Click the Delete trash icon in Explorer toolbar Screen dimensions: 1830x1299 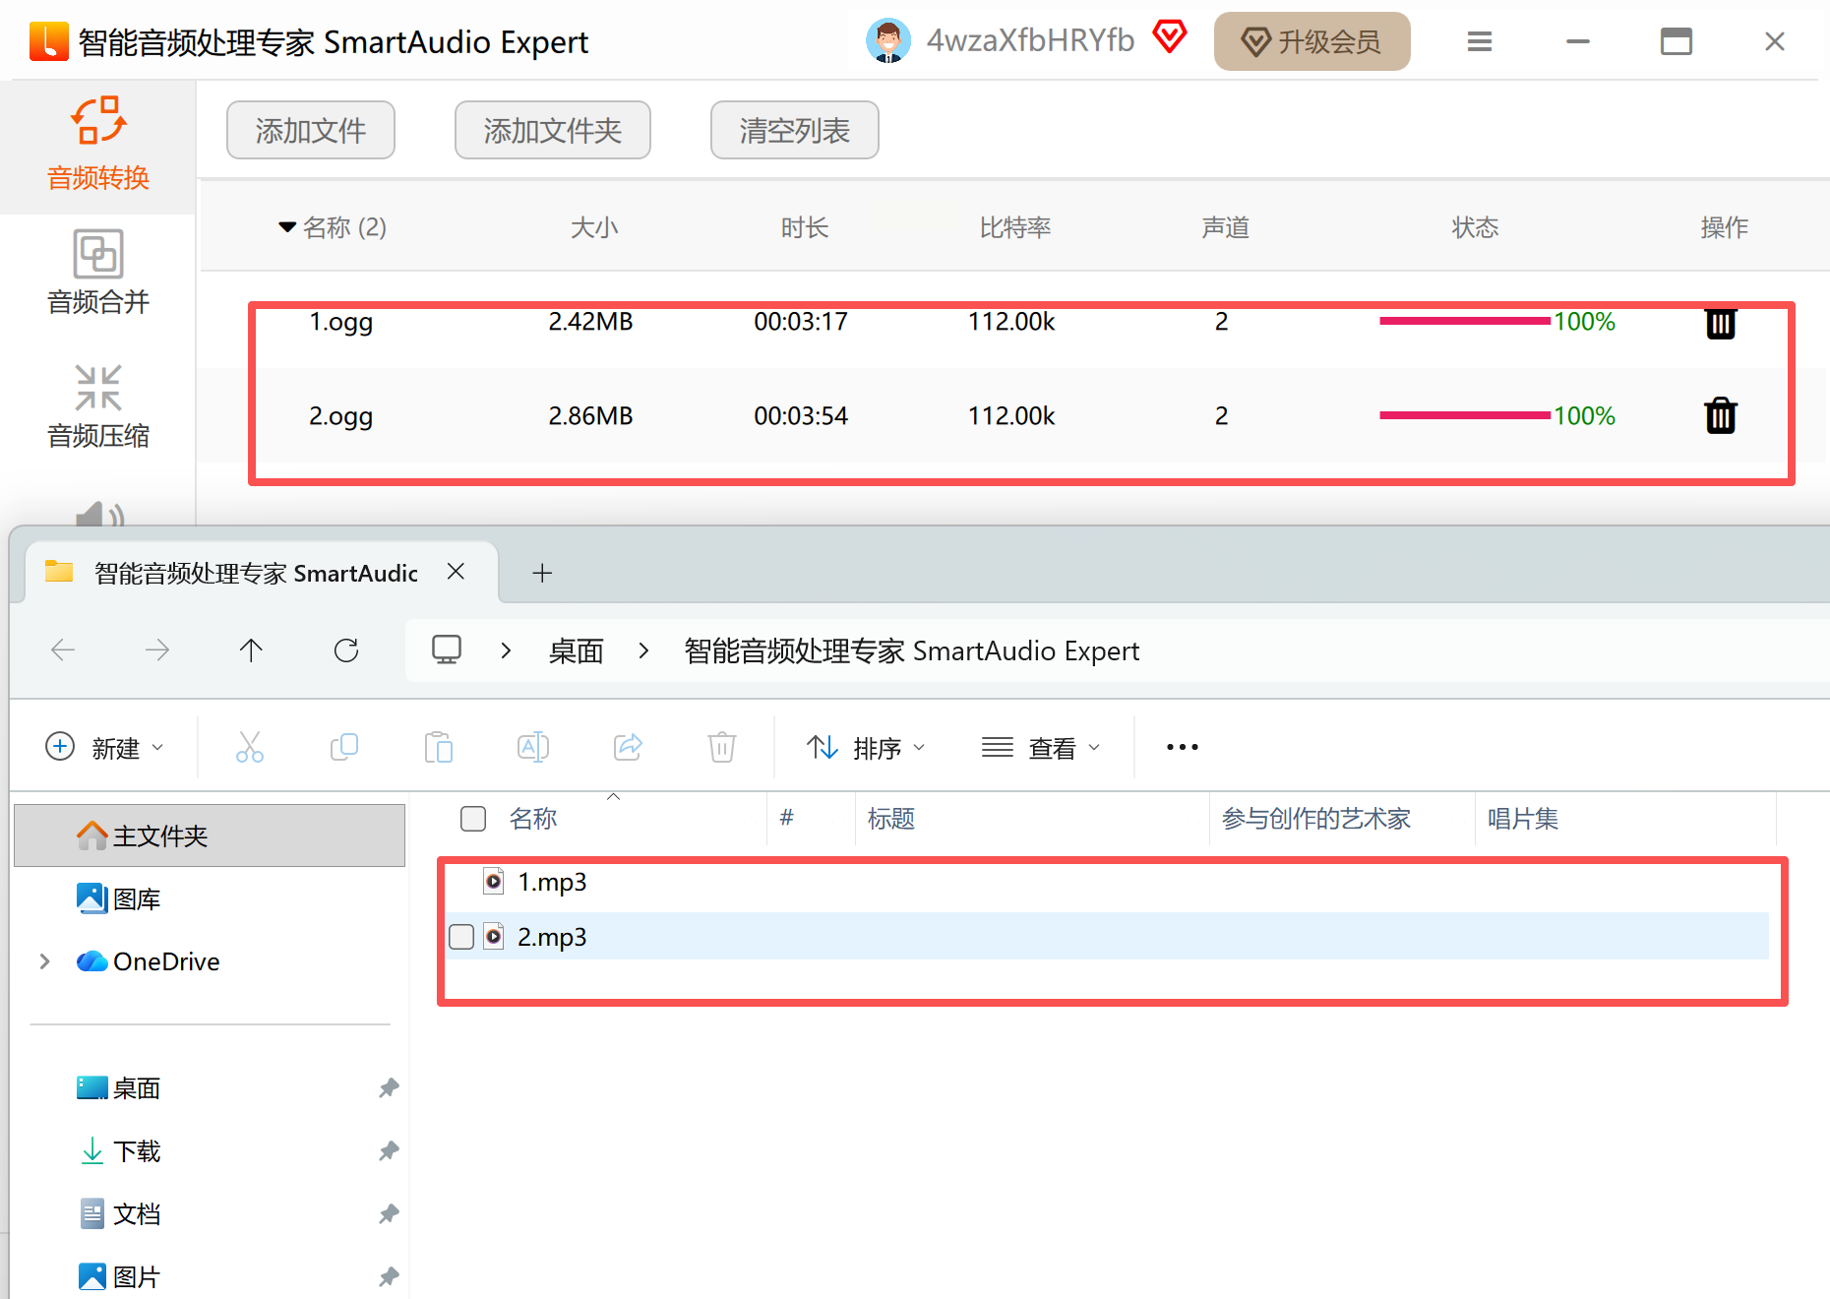tap(722, 747)
